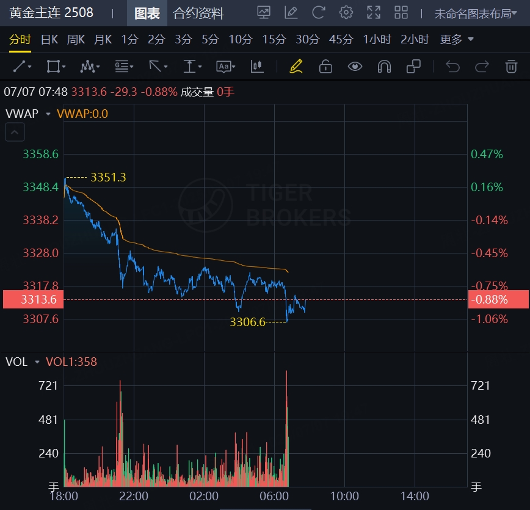Select the 日K timeframe tab
530x510 pixels.
[49, 40]
